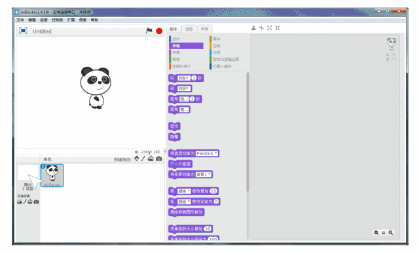Toggle stage fullscreen presentation mode icon
Image resolution: width=419 pixels, height=254 pixels.
point(23,31)
